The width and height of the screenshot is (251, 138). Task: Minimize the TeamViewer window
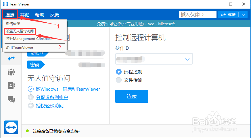[x=217, y=4]
